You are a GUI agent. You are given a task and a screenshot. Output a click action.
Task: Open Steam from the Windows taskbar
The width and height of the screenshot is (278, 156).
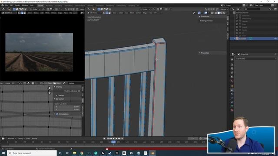pyautogui.click(x=110, y=153)
